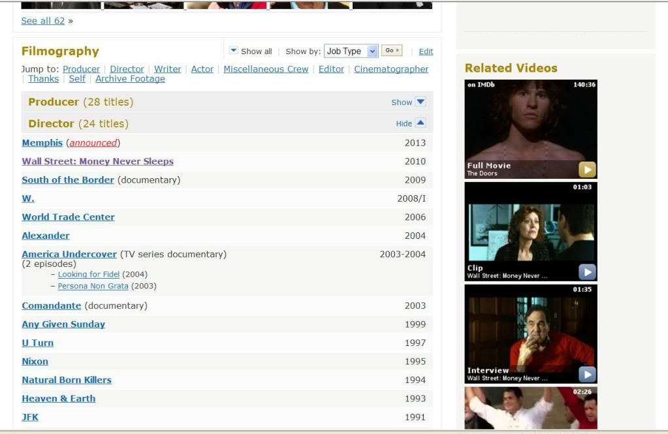668x434 pixels.
Task: Click the Go button
Action: tap(392, 50)
